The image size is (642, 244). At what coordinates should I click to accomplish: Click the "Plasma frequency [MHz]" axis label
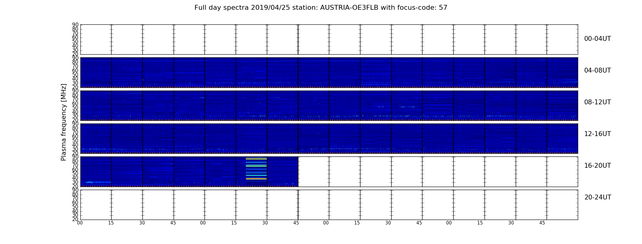tap(64, 122)
